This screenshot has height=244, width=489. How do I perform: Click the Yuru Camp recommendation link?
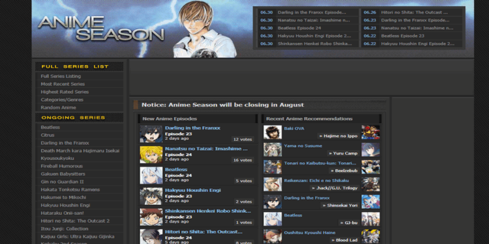(x=343, y=154)
